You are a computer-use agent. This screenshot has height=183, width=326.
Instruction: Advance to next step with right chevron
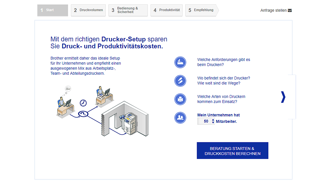coord(283,97)
